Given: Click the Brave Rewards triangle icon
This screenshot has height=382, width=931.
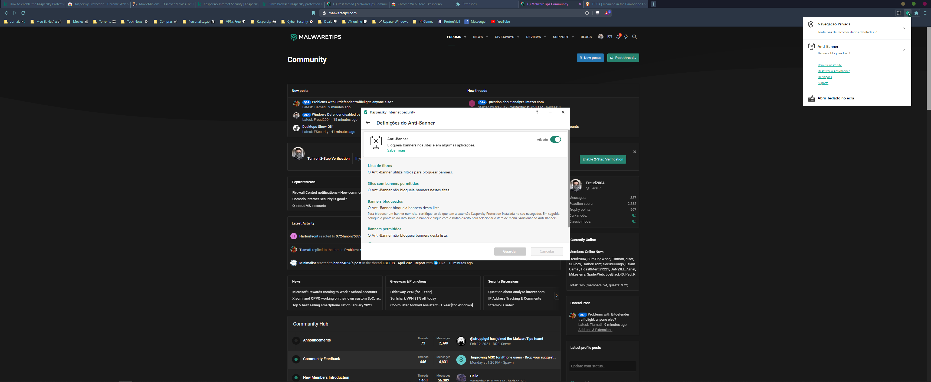Looking at the screenshot, I should [x=607, y=13].
